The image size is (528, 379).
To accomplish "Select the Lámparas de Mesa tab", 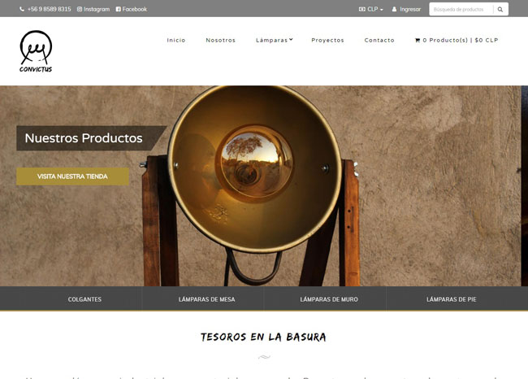I will 207,299.
